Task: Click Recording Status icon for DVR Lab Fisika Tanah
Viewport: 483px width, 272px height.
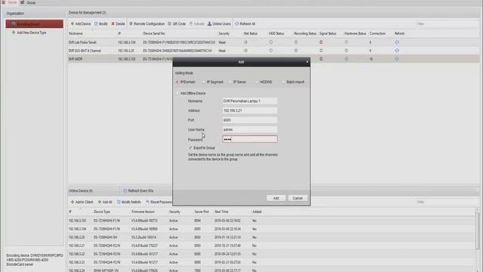Action: (x=296, y=42)
